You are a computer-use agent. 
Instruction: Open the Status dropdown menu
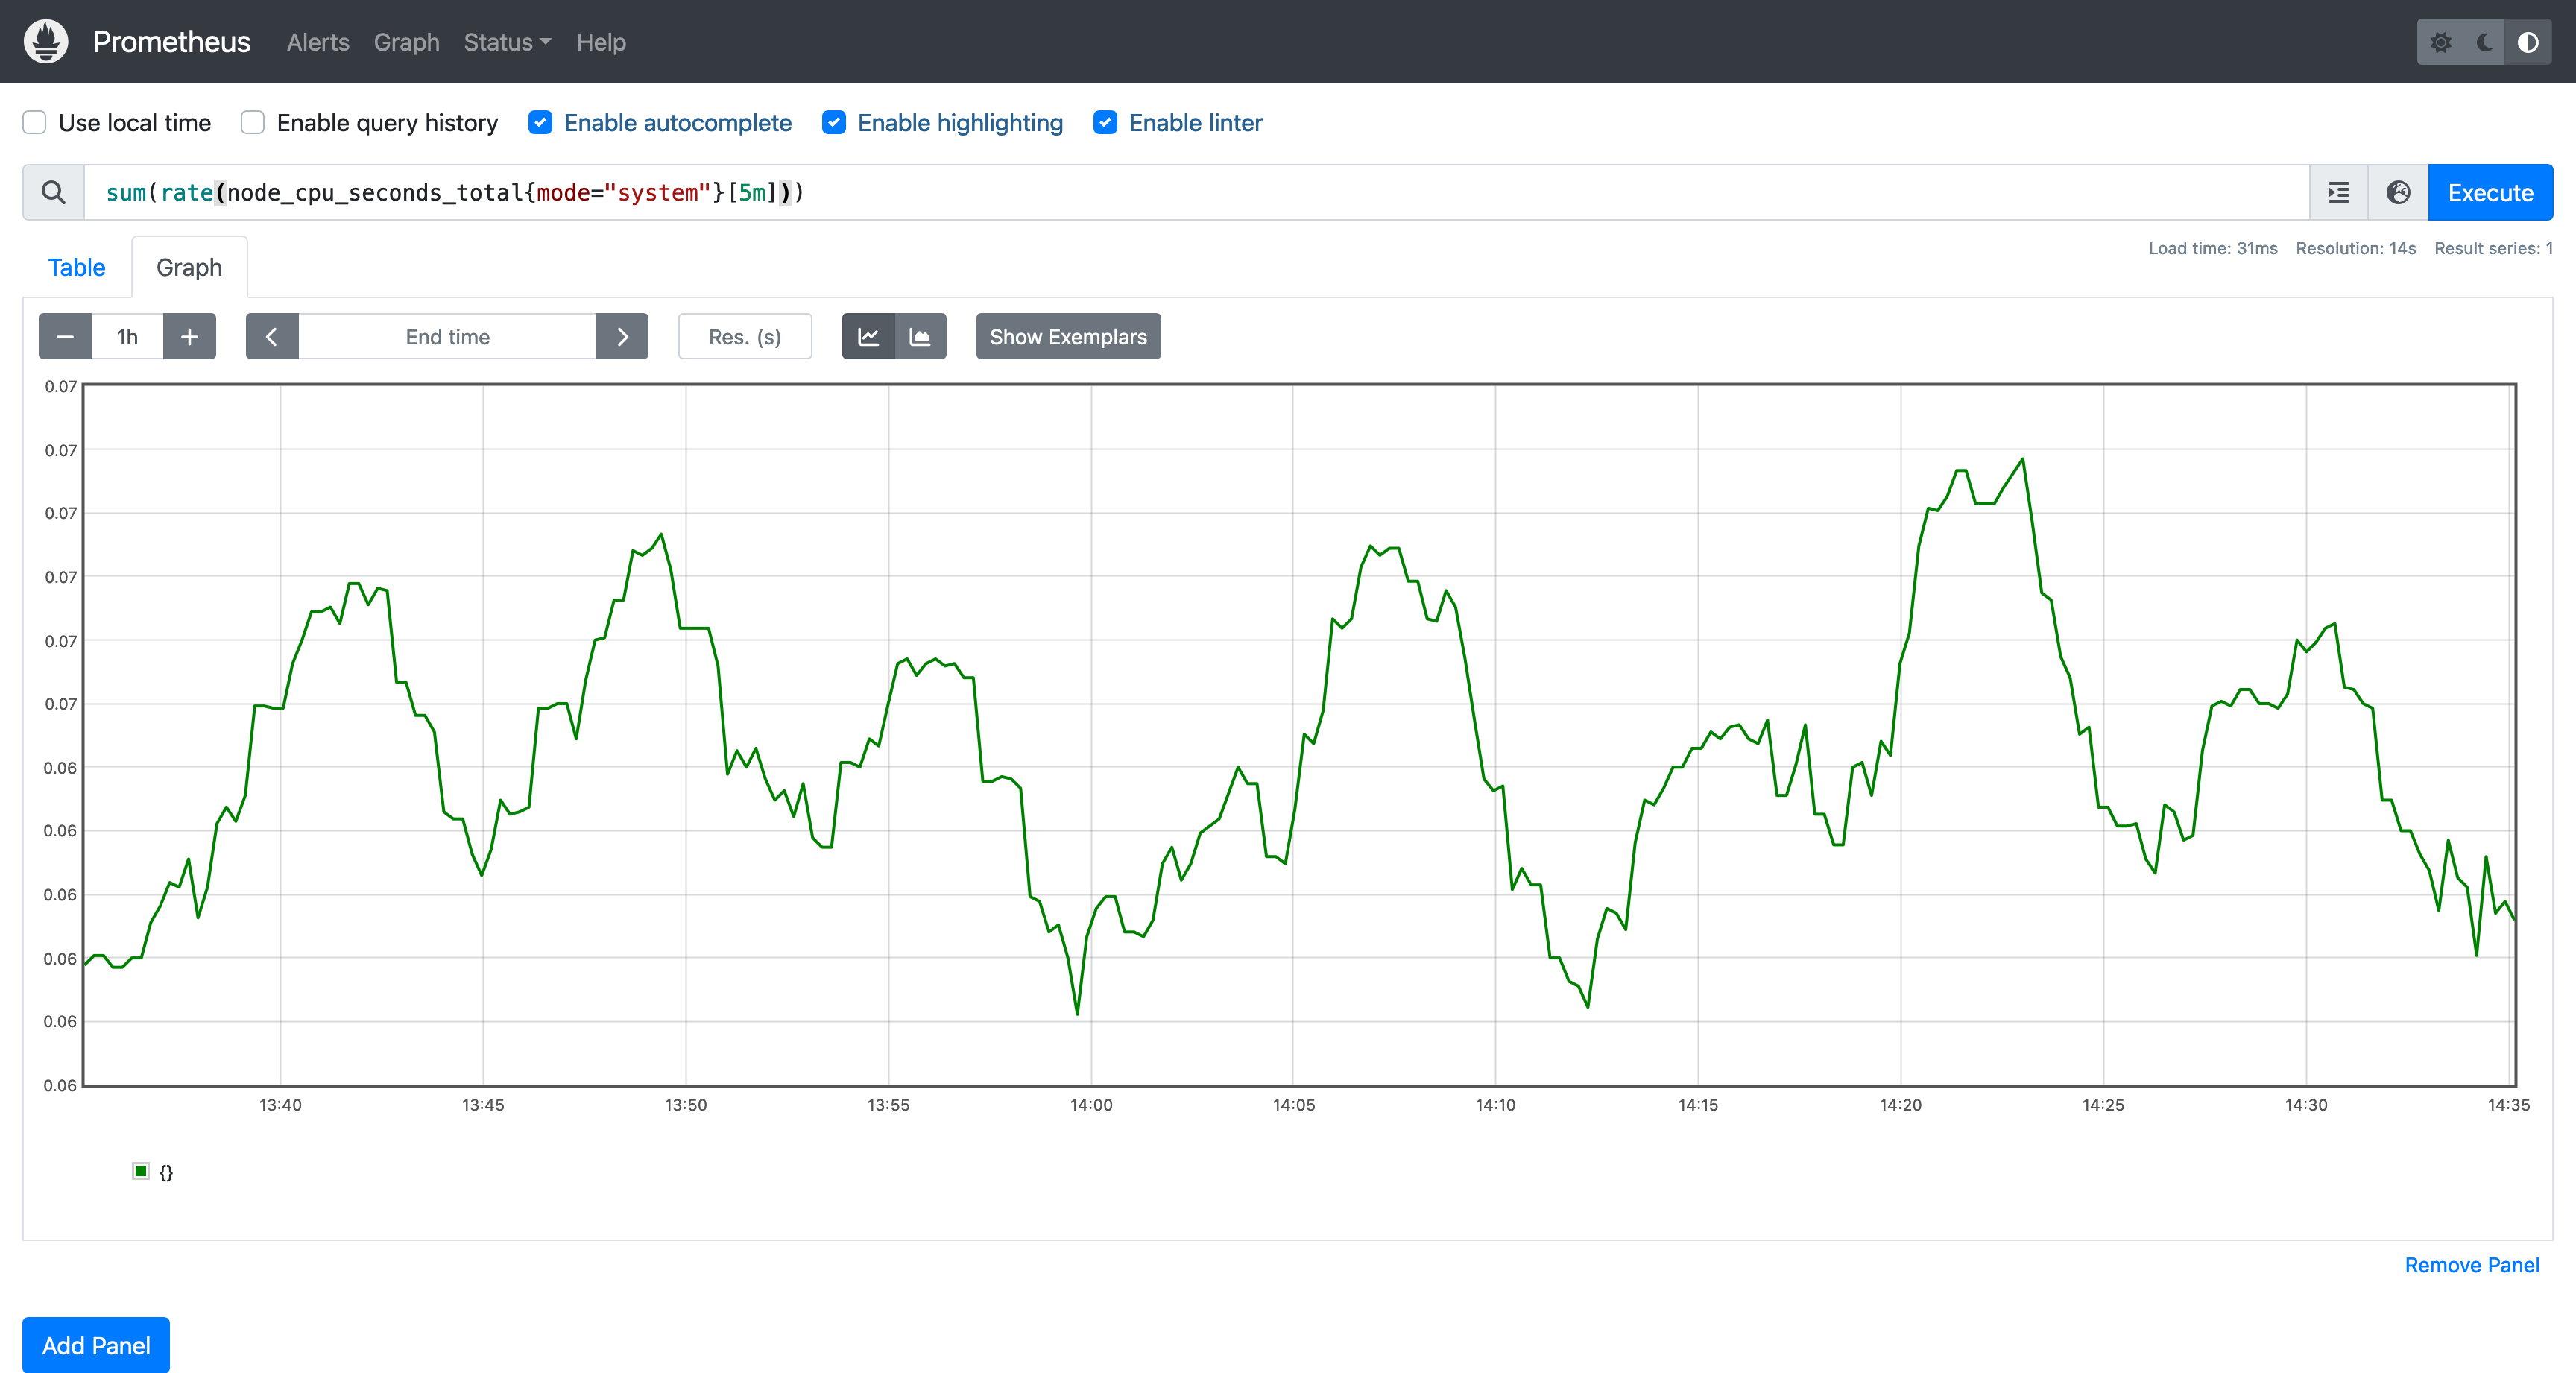point(507,42)
